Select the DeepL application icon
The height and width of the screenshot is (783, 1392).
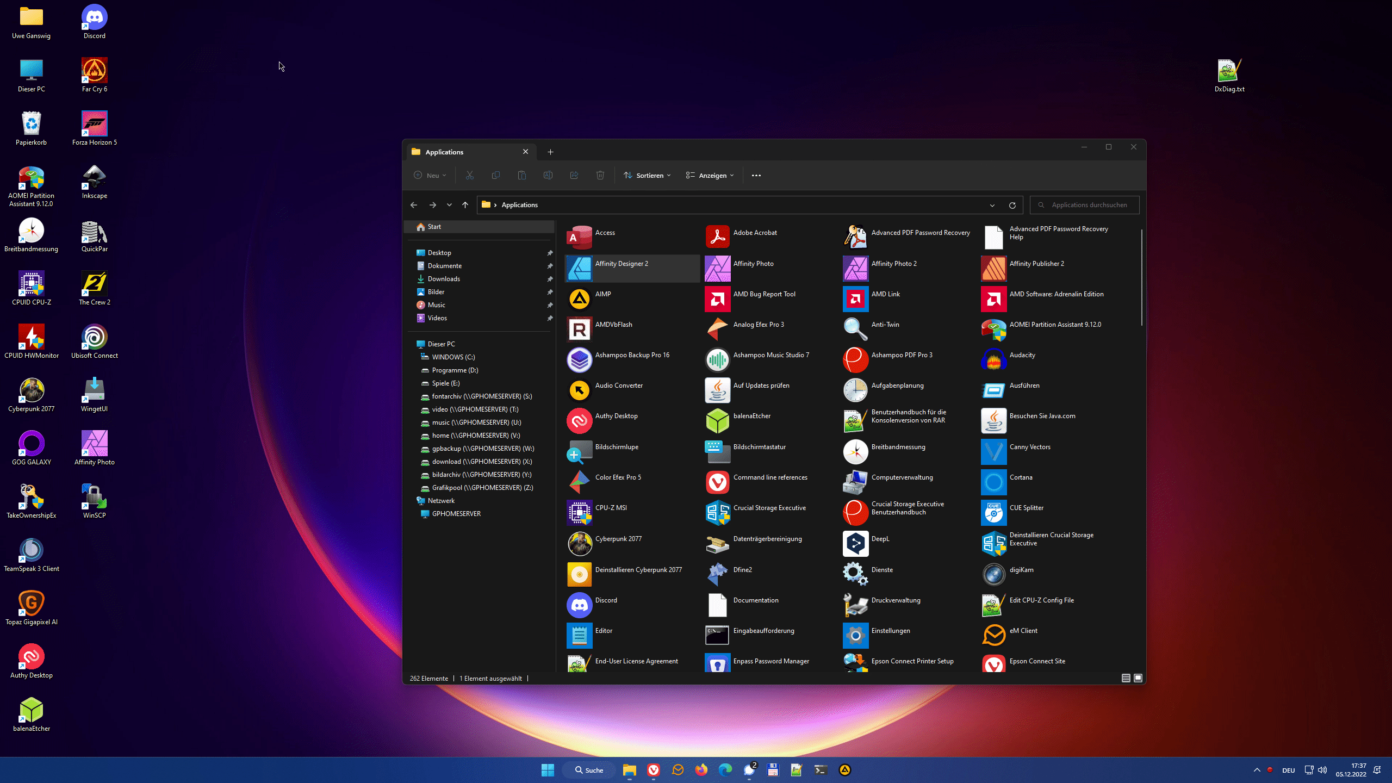click(855, 543)
